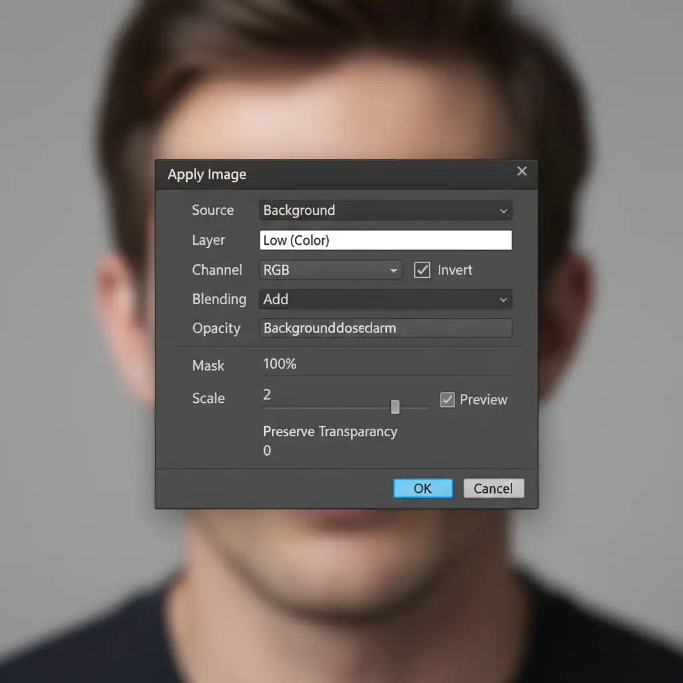Screen dimensions: 683x683
Task: Click the Blending label
Action: pos(219,299)
